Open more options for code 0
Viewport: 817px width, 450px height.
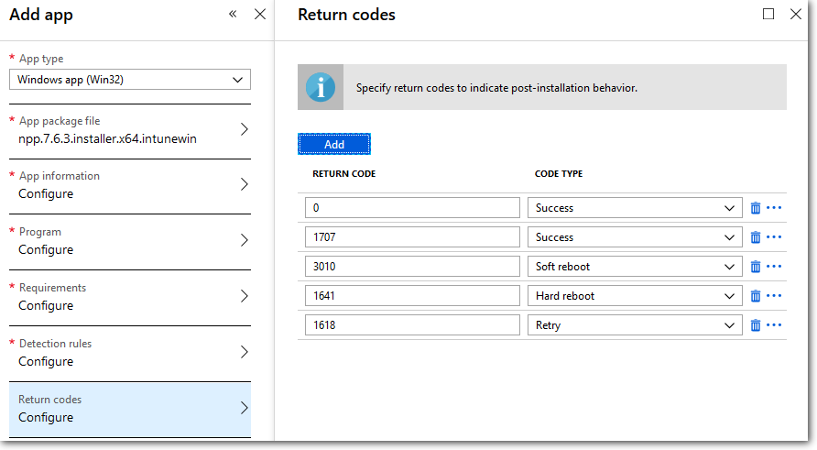tap(774, 208)
